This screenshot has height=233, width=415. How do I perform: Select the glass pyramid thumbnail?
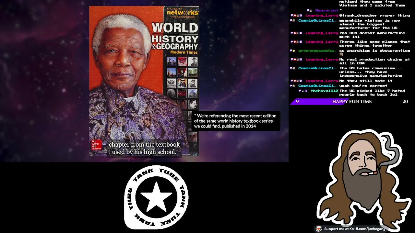pyautogui.click(x=193, y=94)
